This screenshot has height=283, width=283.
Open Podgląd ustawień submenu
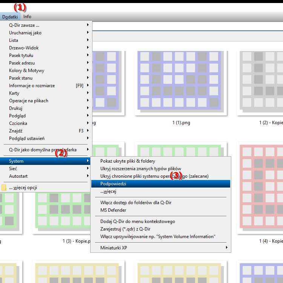tap(46, 138)
